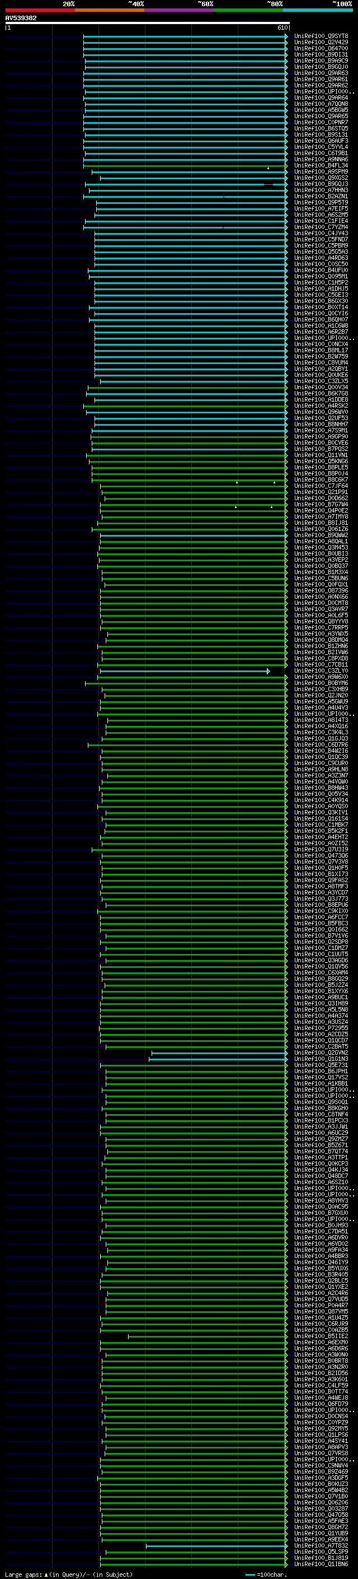Click the orange ~40% identity legend segment
Image resolution: width=358 pixels, height=1579 pixels.
click(x=110, y=10)
